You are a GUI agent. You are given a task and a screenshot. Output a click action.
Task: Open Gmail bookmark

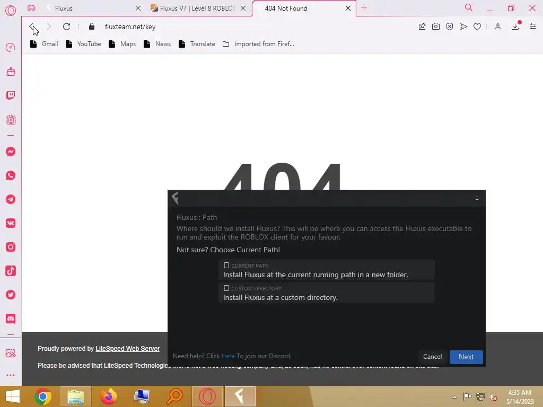(44, 44)
